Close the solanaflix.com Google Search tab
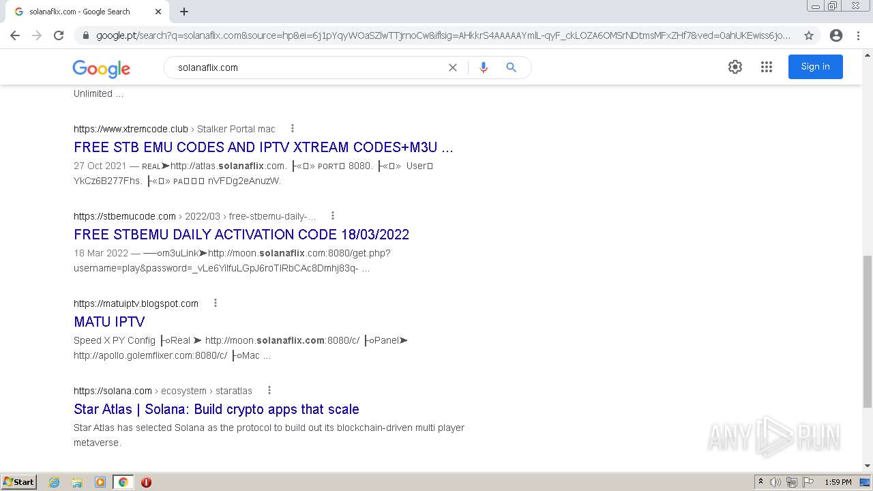This screenshot has width=873, height=491. click(158, 12)
